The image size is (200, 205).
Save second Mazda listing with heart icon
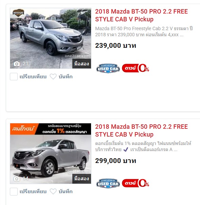point(53,191)
